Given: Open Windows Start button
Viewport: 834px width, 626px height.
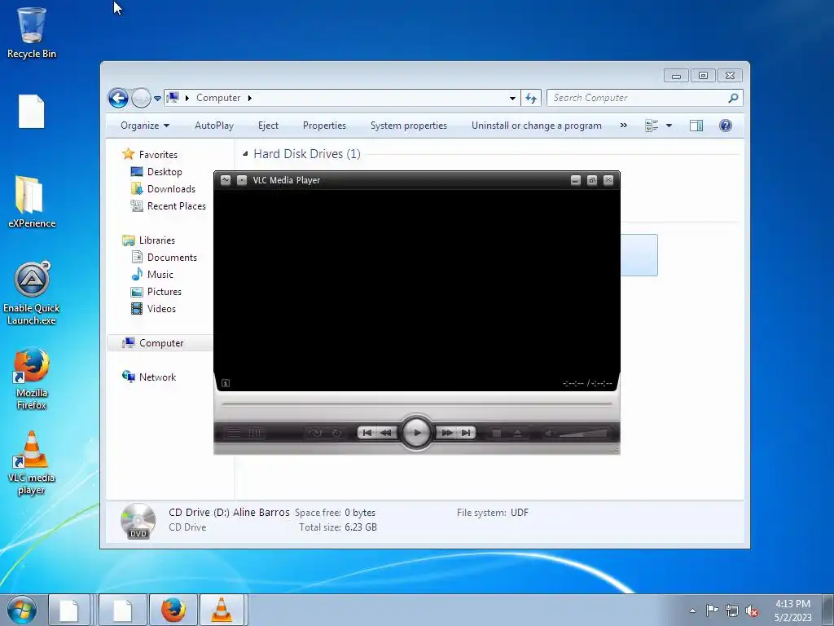Looking at the screenshot, I should 22,611.
